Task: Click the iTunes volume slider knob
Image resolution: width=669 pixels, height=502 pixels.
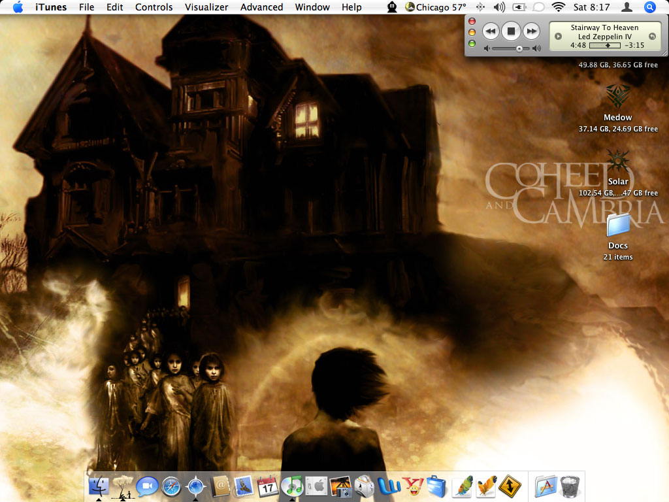Action: click(x=519, y=48)
